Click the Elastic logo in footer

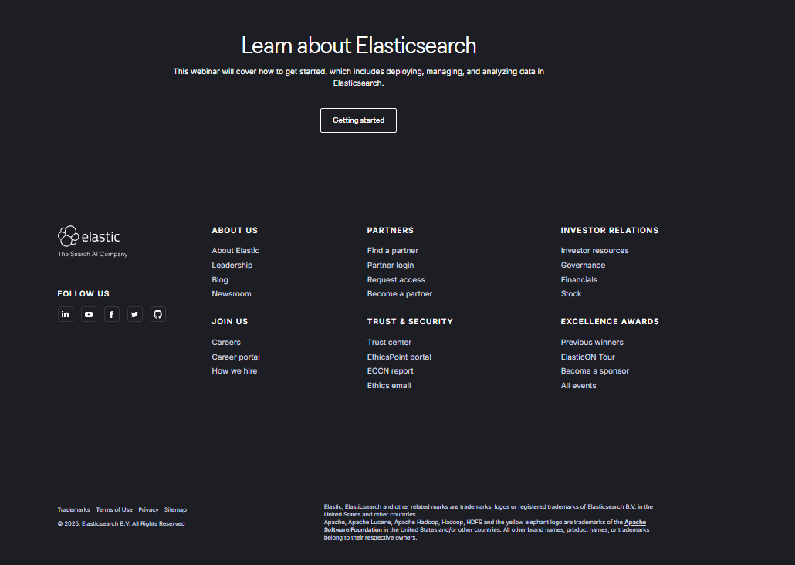click(x=89, y=236)
